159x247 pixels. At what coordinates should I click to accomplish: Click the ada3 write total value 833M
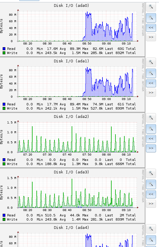(120, 219)
